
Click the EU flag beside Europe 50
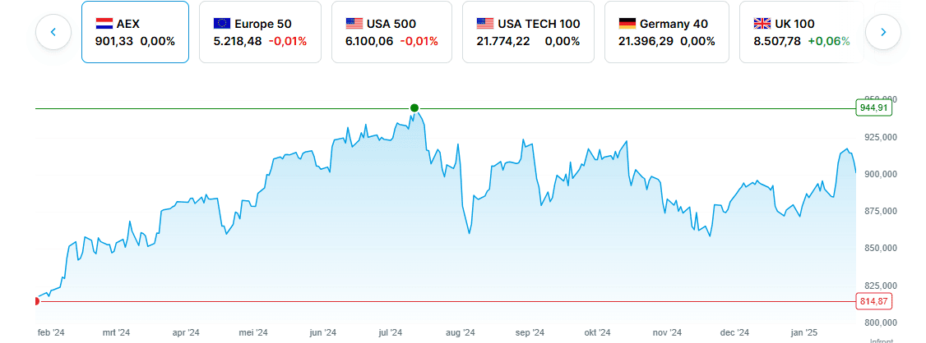(x=221, y=24)
